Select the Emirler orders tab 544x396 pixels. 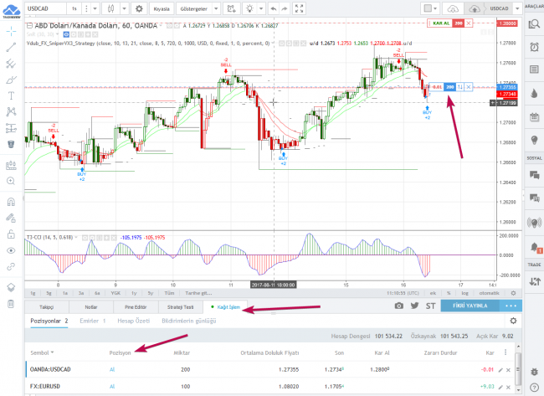tap(92, 321)
